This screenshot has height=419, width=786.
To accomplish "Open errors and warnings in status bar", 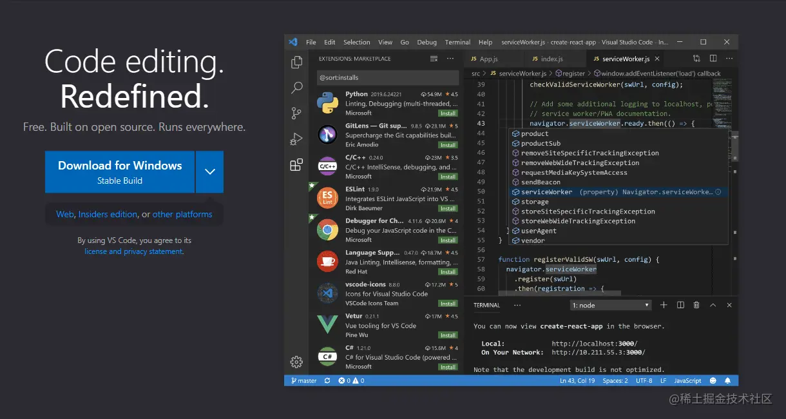I will pos(351,381).
